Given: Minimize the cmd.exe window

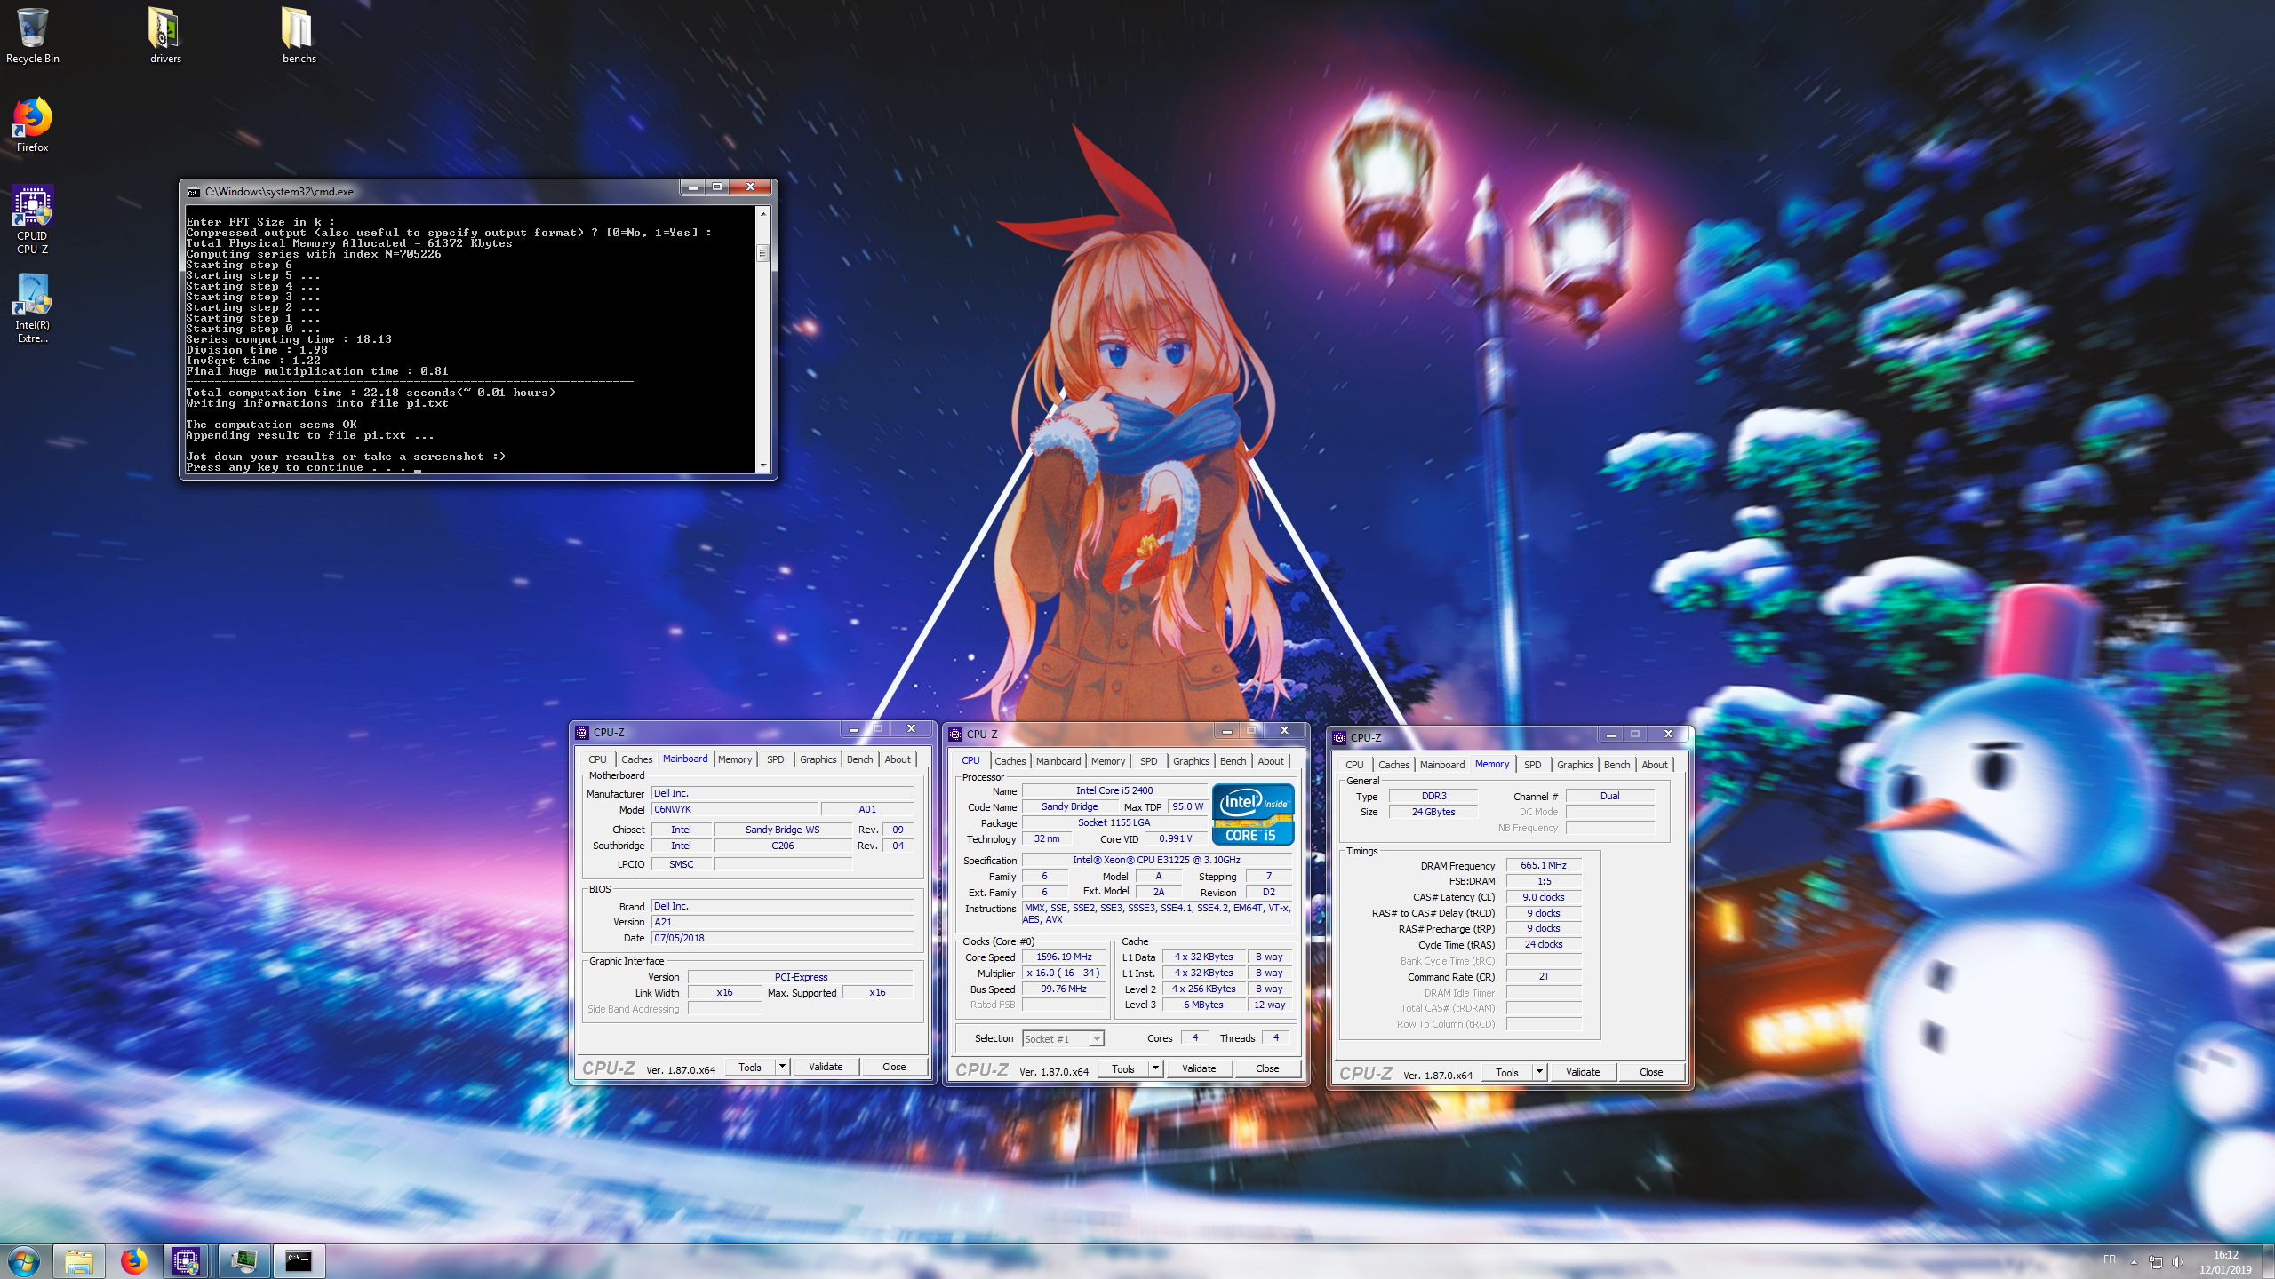Looking at the screenshot, I should coord(692,187).
